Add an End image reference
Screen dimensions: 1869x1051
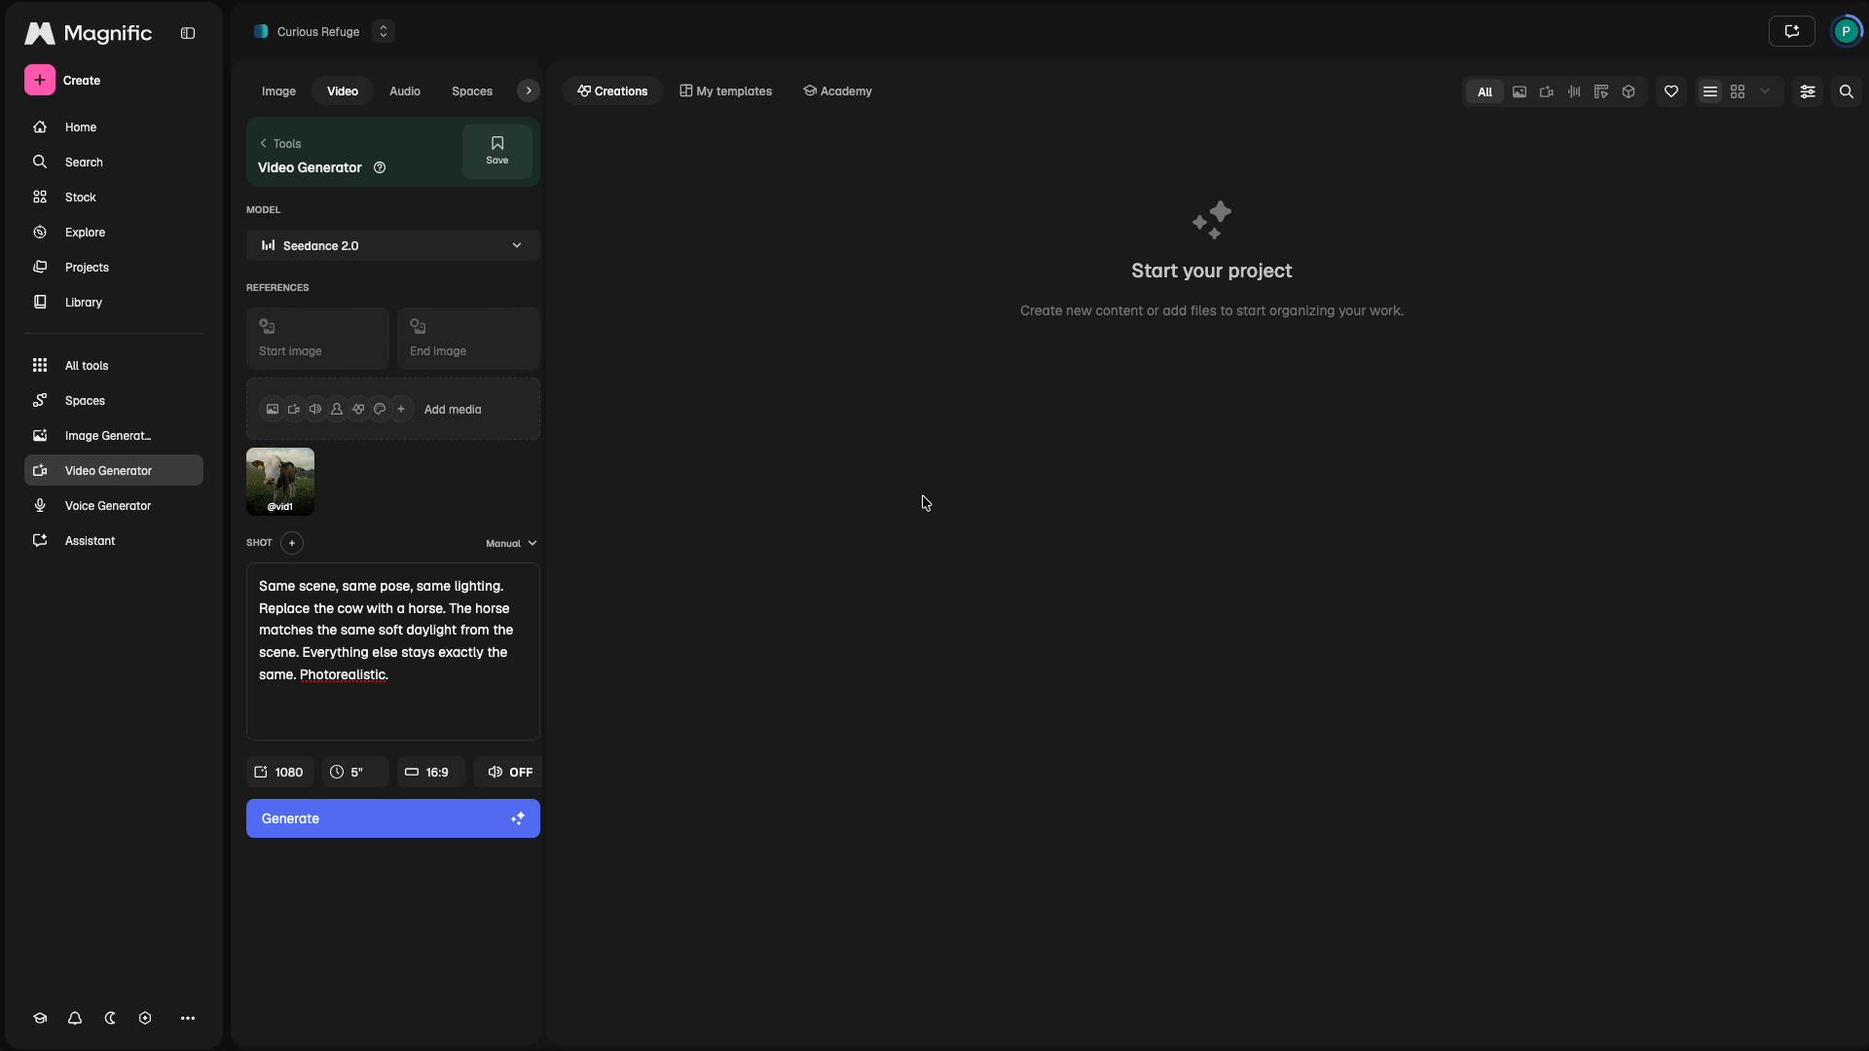tap(468, 339)
